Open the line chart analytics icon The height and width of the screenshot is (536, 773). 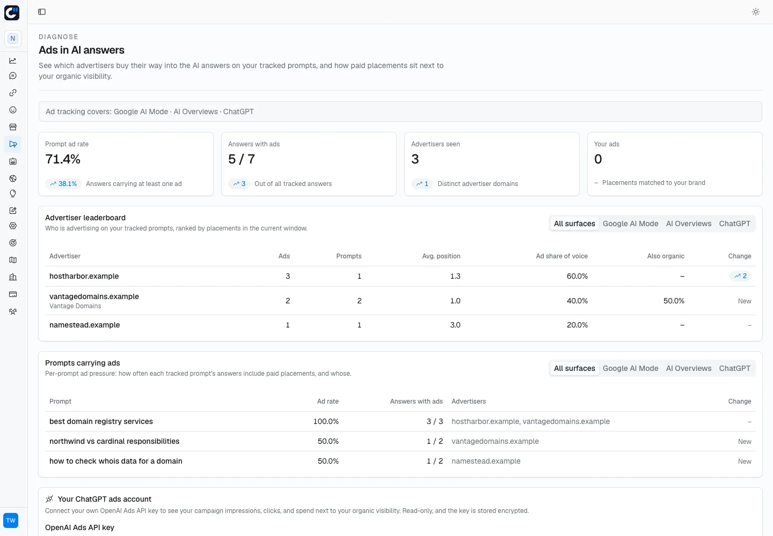tap(13, 61)
